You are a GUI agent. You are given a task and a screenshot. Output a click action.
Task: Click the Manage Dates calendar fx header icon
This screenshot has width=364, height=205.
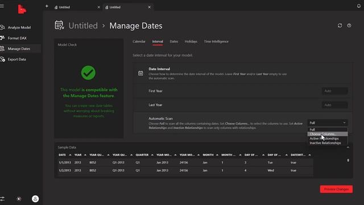click(59, 25)
